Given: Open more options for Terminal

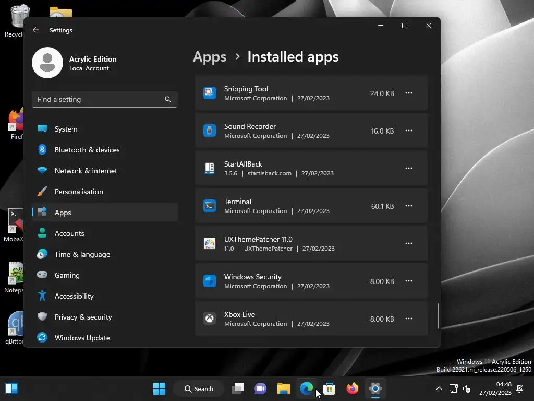Looking at the screenshot, I should [x=409, y=206].
